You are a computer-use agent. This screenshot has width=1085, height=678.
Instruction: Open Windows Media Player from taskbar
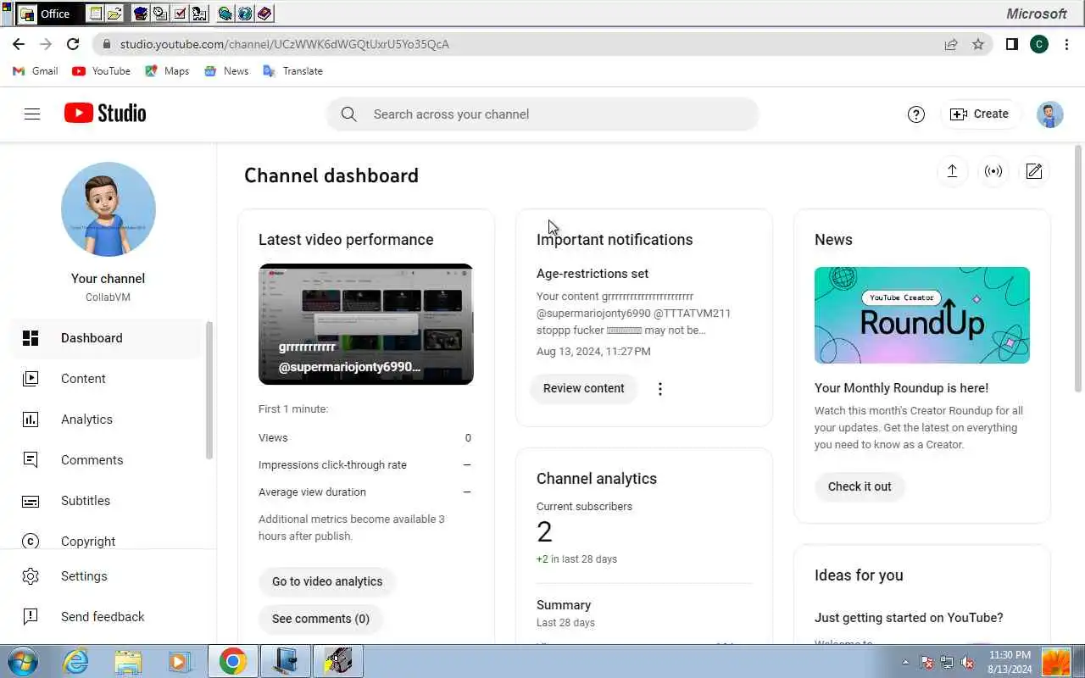180,661
